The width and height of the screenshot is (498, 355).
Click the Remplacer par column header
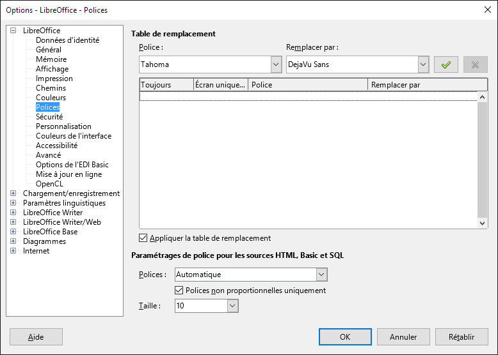click(427, 85)
